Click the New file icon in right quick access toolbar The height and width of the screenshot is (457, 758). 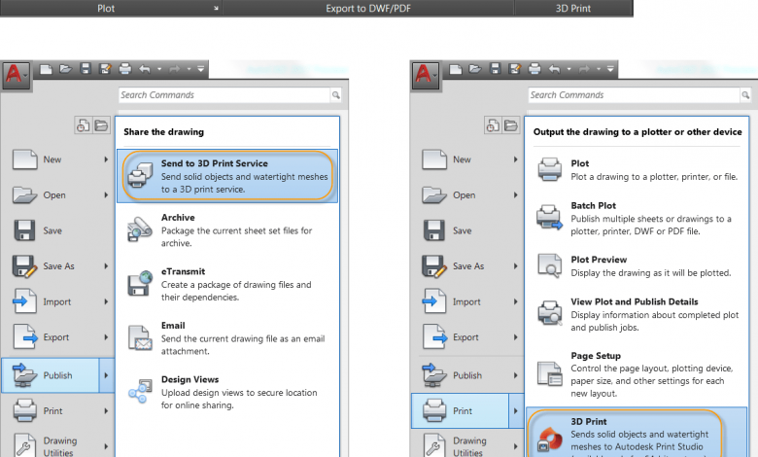coord(456,69)
